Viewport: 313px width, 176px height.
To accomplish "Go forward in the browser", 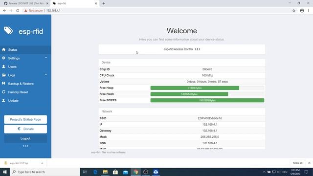I will (x=11, y=11).
